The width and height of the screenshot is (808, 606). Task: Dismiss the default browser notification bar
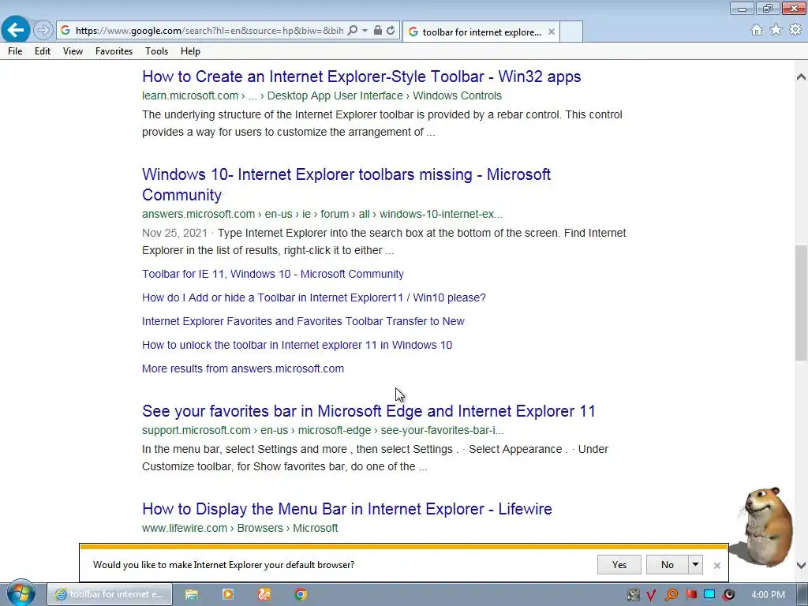click(716, 566)
